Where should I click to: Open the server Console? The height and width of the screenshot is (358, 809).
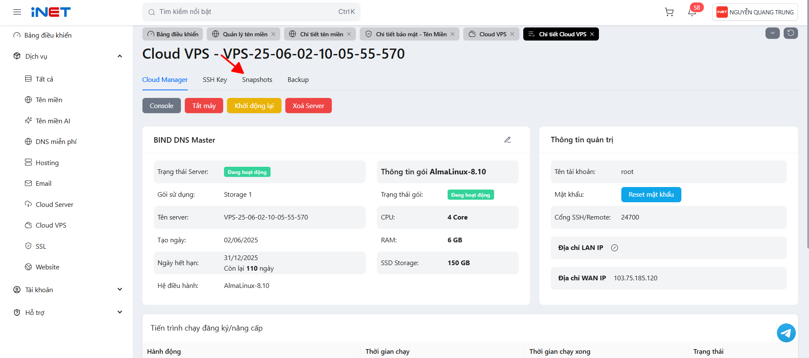161,106
